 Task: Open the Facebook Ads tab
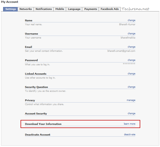click(110, 9)
